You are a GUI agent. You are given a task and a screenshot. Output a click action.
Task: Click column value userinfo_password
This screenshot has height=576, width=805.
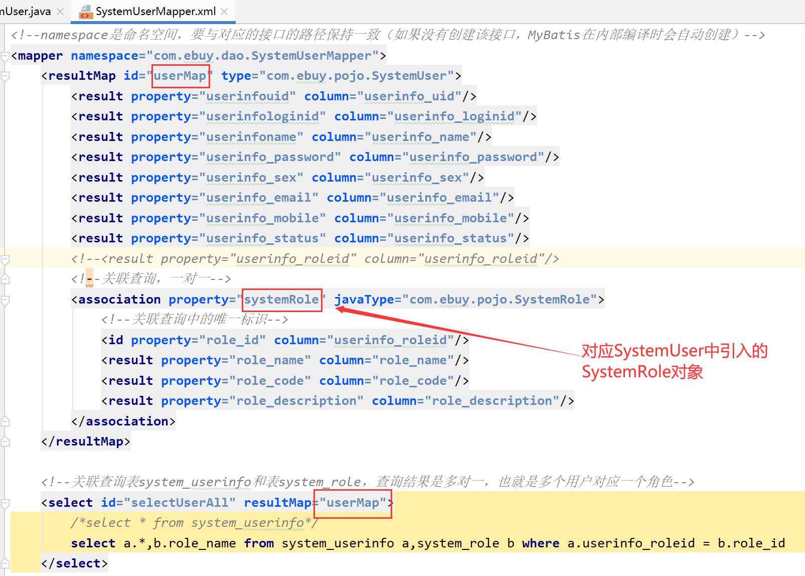[x=473, y=157]
